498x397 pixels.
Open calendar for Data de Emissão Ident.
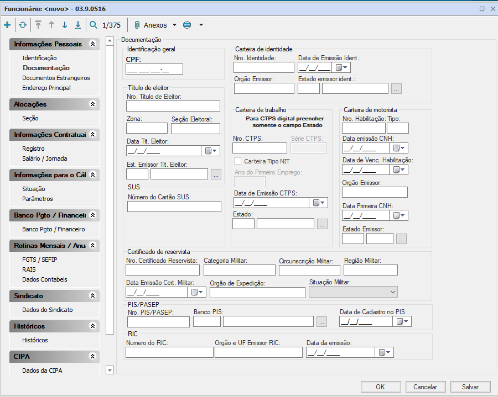(342, 67)
